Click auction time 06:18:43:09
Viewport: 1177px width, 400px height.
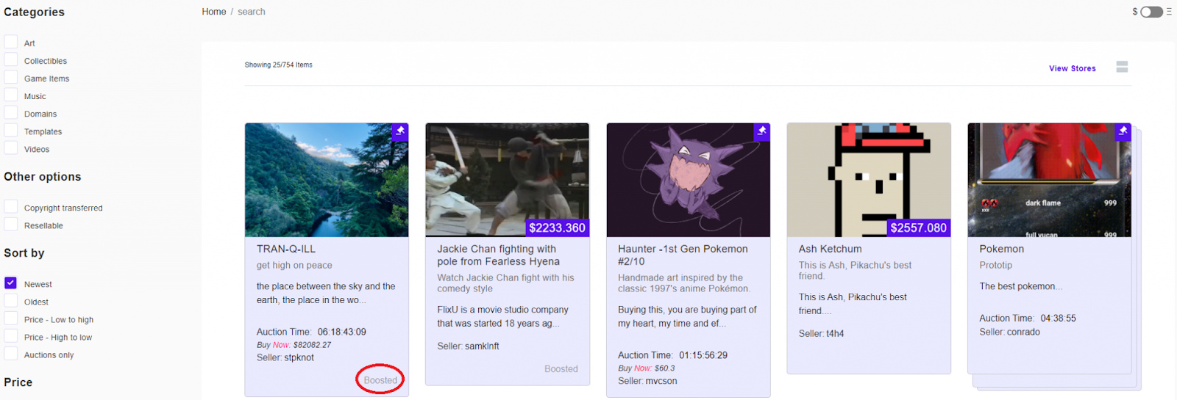[342, 332]
